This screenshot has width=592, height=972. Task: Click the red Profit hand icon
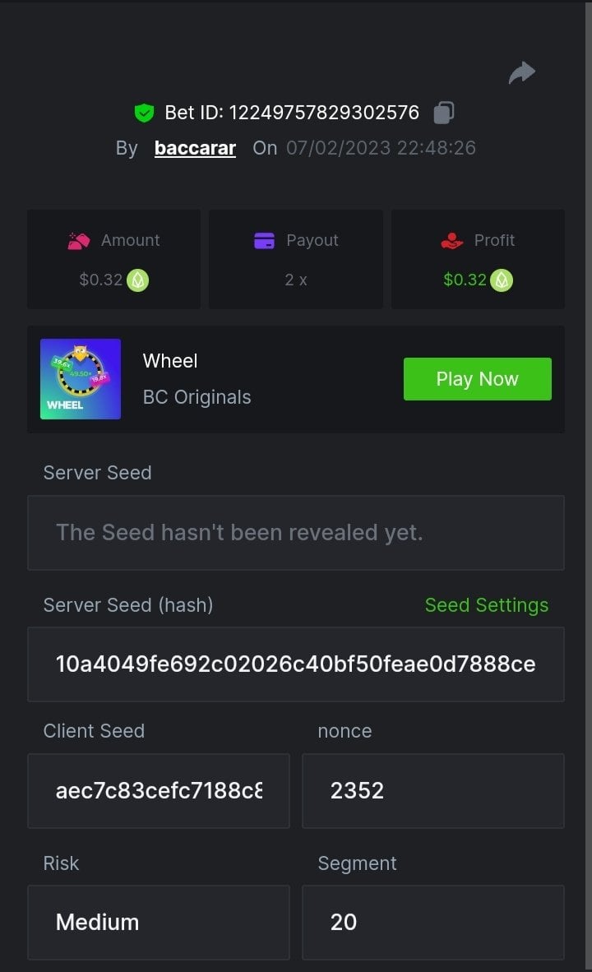[452, 241]
